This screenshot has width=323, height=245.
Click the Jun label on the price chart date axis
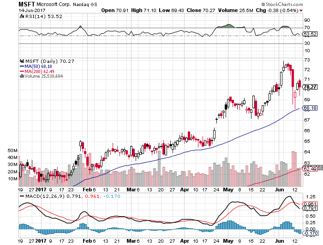280,190
